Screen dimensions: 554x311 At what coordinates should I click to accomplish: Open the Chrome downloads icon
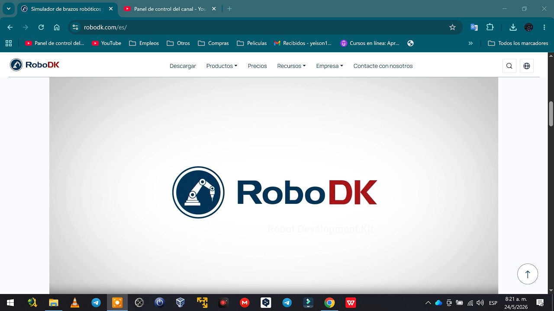[x=513, y=27]
